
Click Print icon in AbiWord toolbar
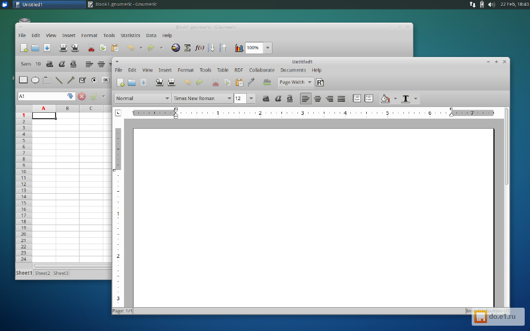171,82
